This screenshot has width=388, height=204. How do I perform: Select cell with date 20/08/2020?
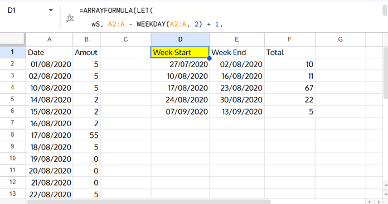click(50, 171)
